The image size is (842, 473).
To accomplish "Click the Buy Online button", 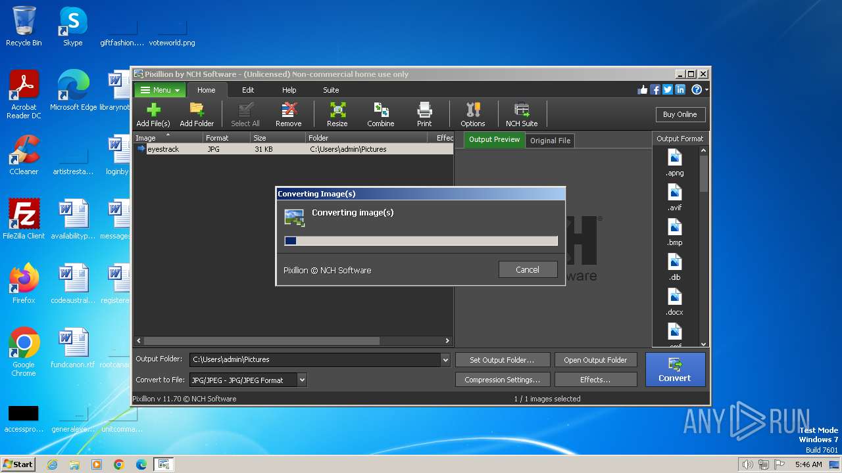I will pos(680,114).
